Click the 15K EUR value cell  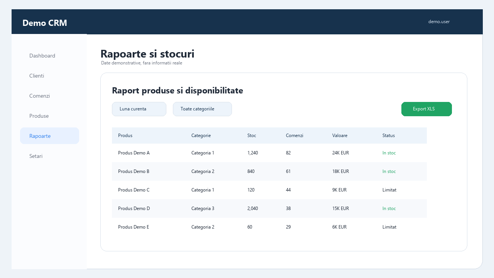[x=340, y=208]
